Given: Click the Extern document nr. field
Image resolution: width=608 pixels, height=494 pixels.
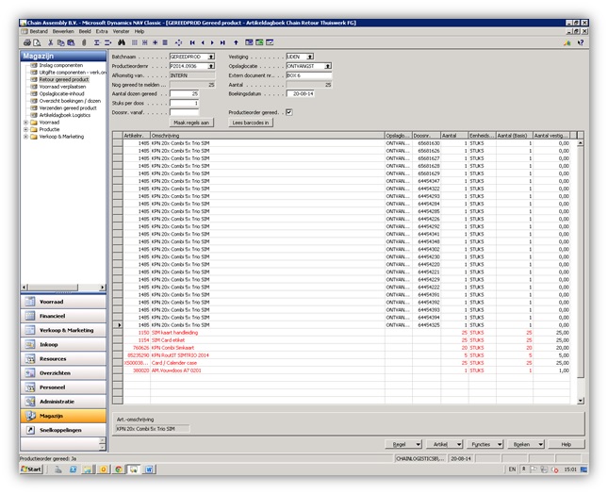Looking at the screenshot, I should coord(309,75).
